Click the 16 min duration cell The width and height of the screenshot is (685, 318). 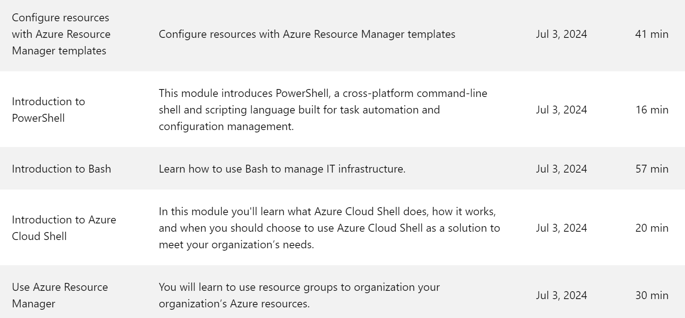(x=652, y=110)
